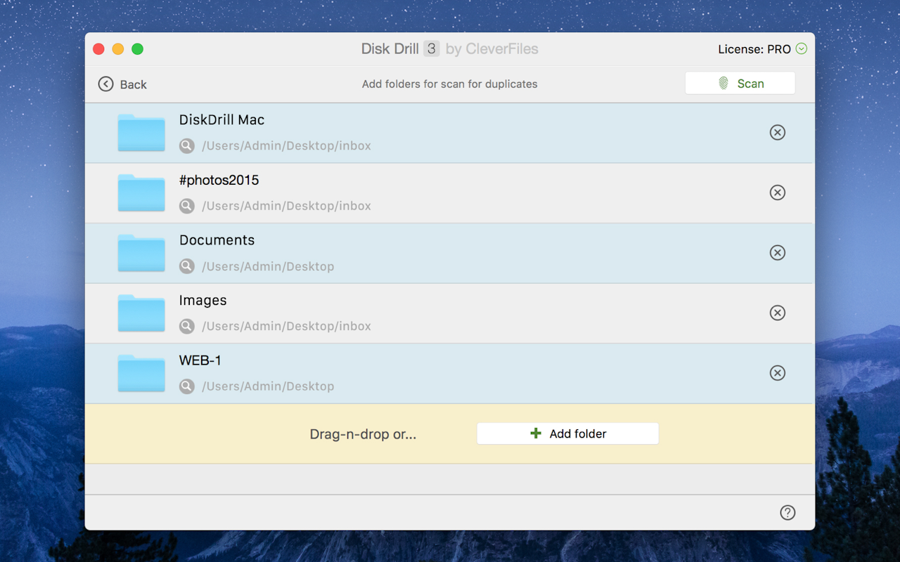
Task: Click the green plus icon on Add folder
Action: coord(536,433)
